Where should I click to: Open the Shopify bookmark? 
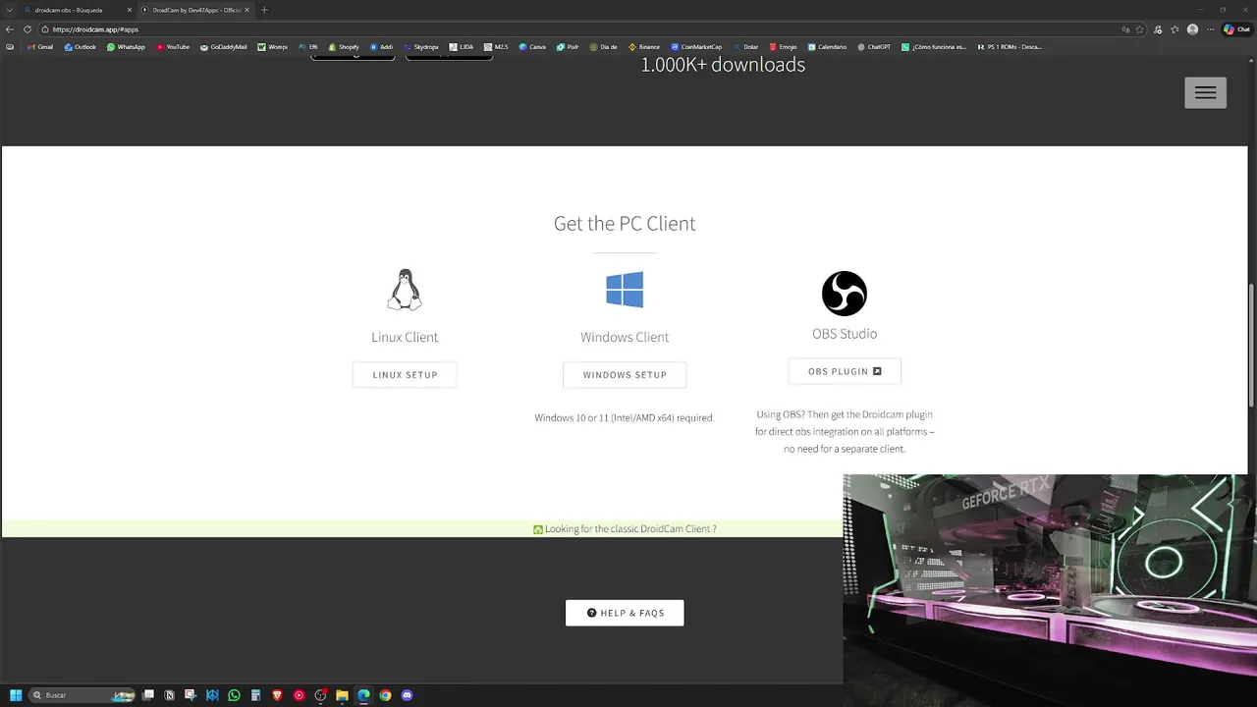[344, 47]
